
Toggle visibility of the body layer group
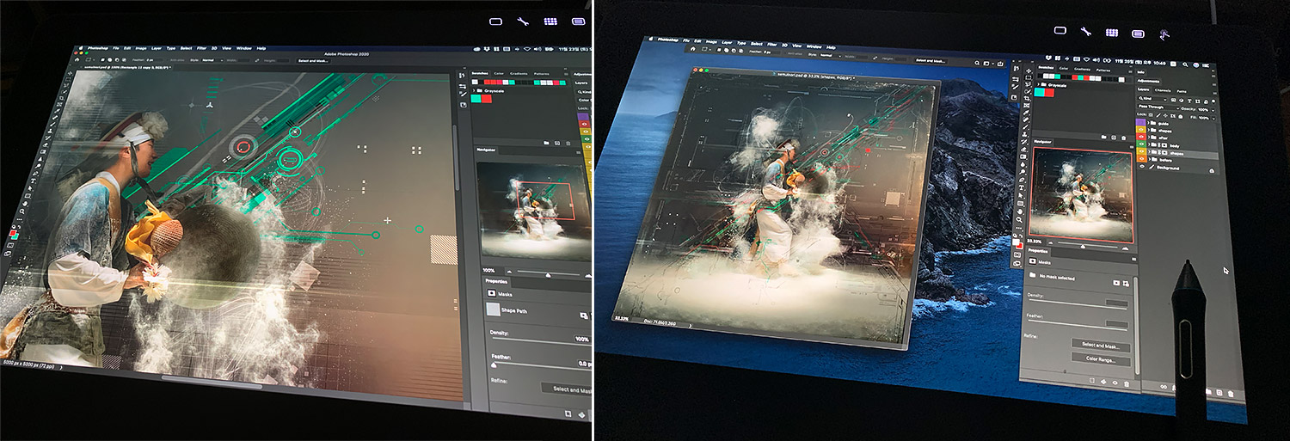pos(1141,145)
